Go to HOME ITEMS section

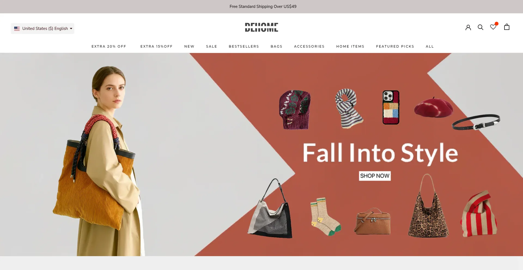[x=350, y=46]
